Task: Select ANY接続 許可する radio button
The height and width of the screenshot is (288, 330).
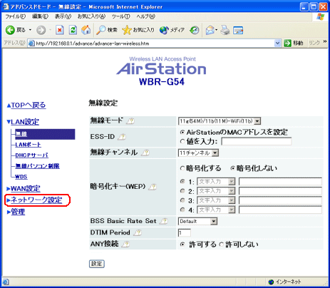Action: click(x=182, y=244)
